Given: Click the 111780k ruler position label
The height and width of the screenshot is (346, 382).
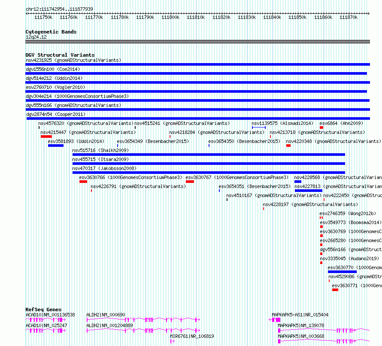Looking at the screenshot, I should point(120,17).
